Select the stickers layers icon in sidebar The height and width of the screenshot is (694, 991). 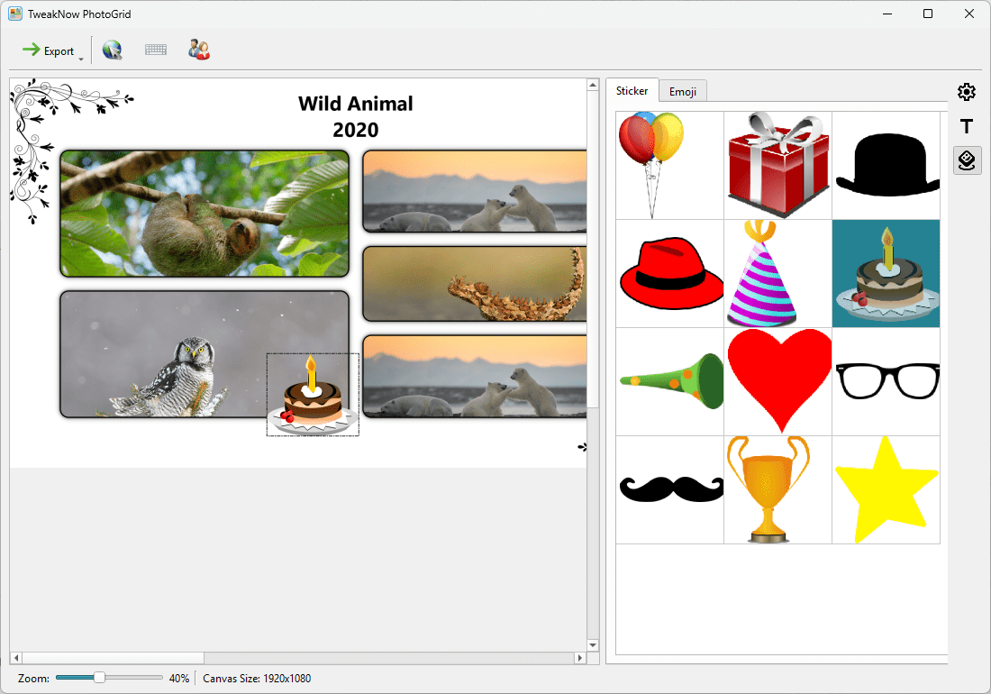tap(967, 160)
